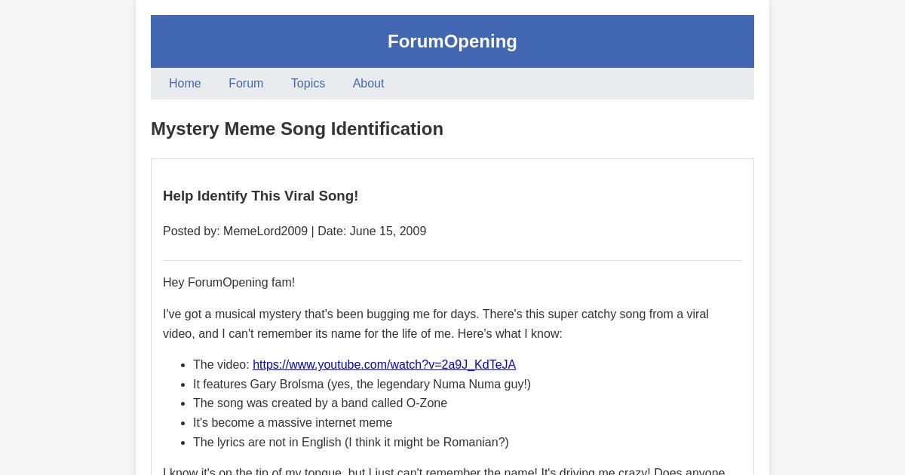Image resolution: width=905 pixels, height=475 pixels.
Task: Click the post date June 15, 2009
Action: [x=388, y=231]
